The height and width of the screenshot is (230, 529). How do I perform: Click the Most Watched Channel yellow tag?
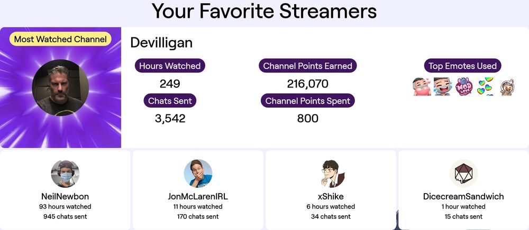tap(60, 39)
